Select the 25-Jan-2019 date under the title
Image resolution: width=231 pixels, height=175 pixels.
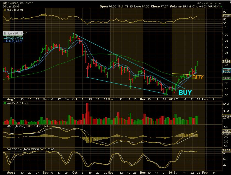pos(11,6)
